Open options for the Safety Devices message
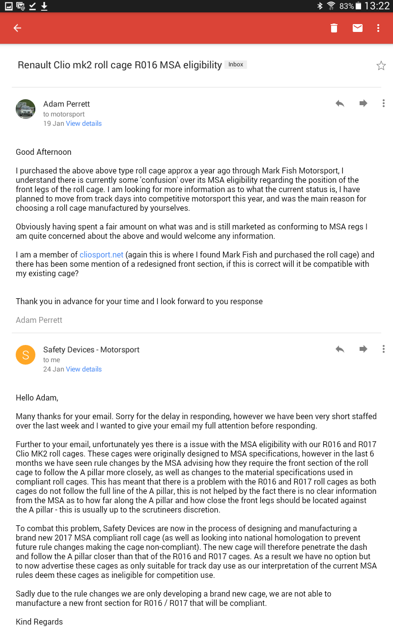This screenshot has height=629, width=393. (384, 349)
